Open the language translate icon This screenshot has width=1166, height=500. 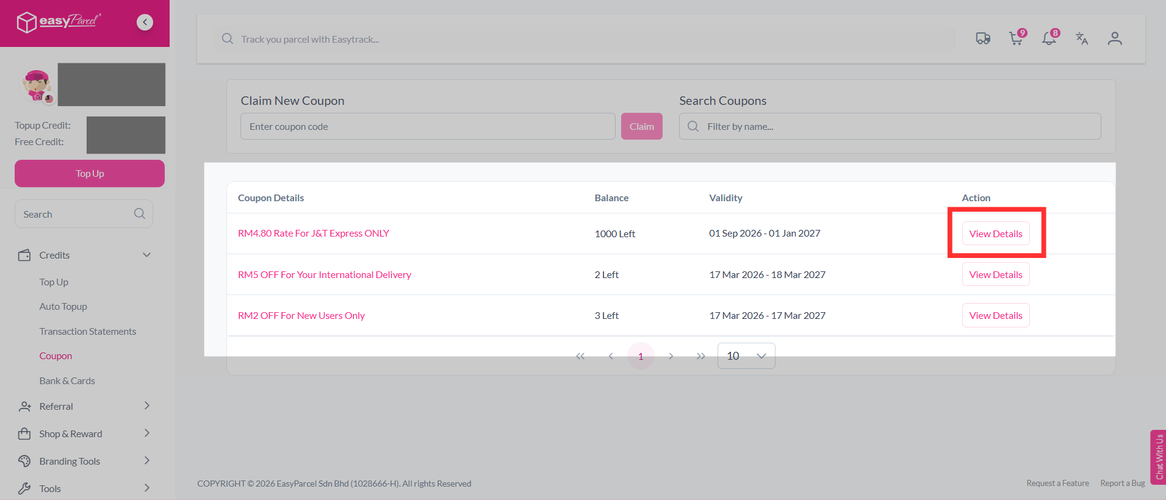click(x=1082, y=38)
